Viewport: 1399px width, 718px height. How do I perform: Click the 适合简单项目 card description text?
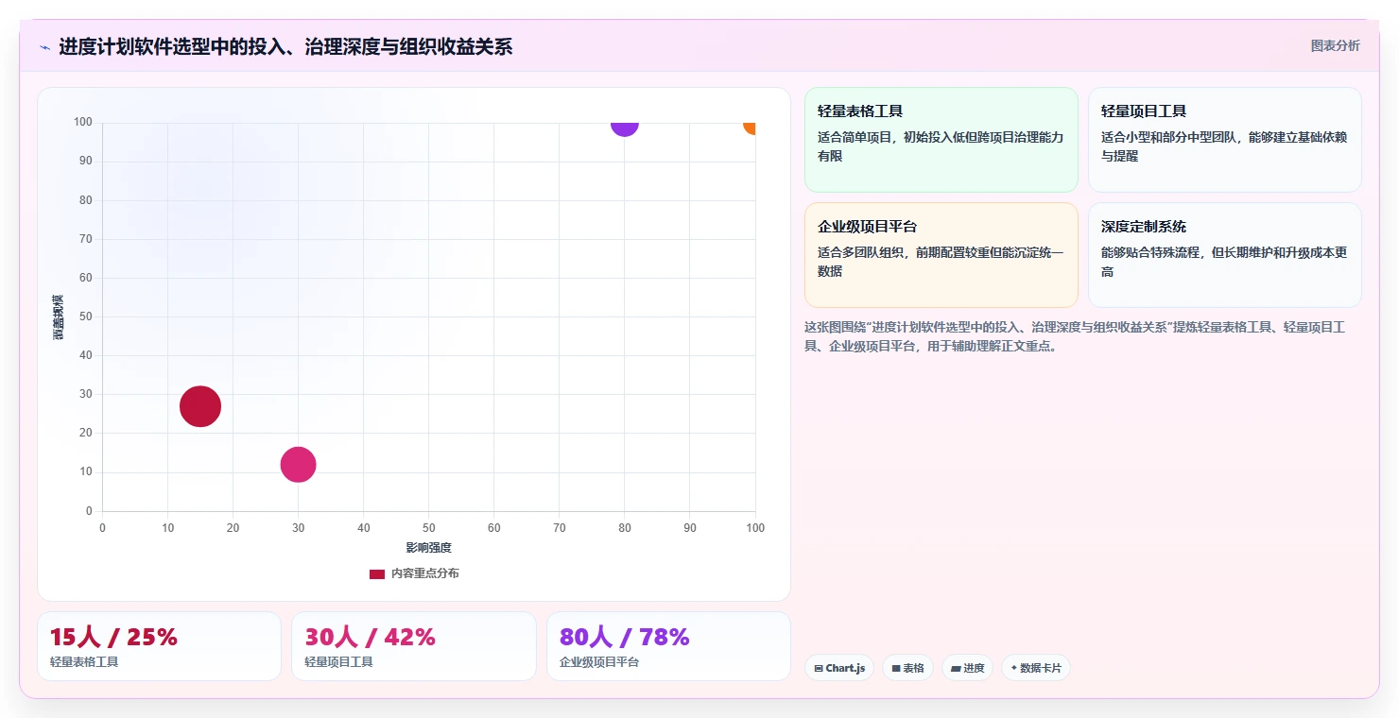click(941, 146)
